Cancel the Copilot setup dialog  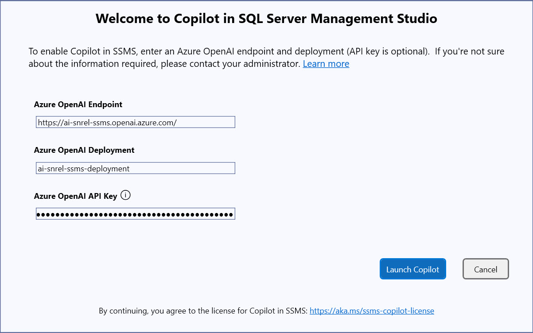point(486,269)
